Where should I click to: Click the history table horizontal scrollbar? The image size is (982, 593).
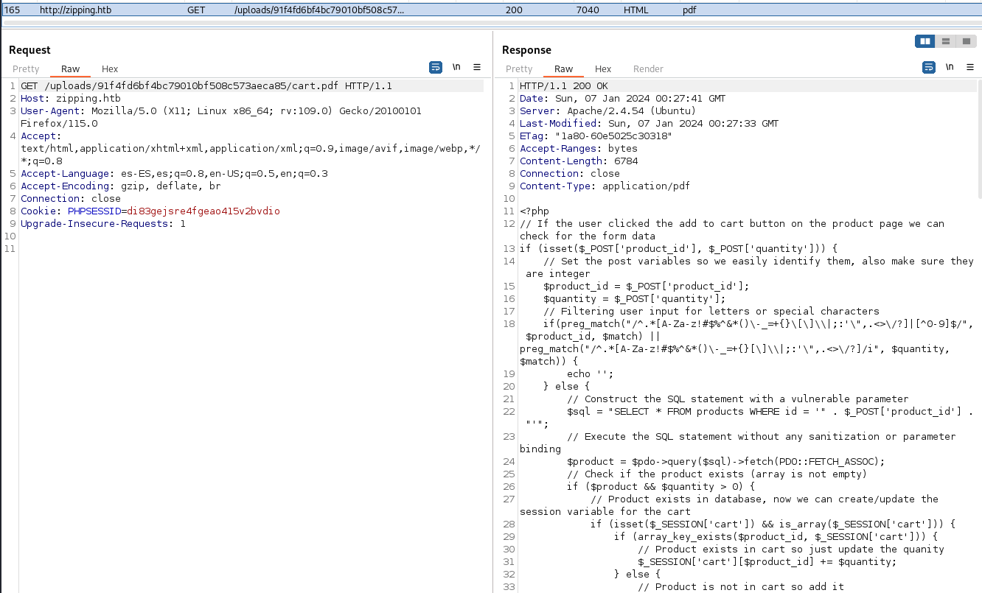(x=491, y=22)
